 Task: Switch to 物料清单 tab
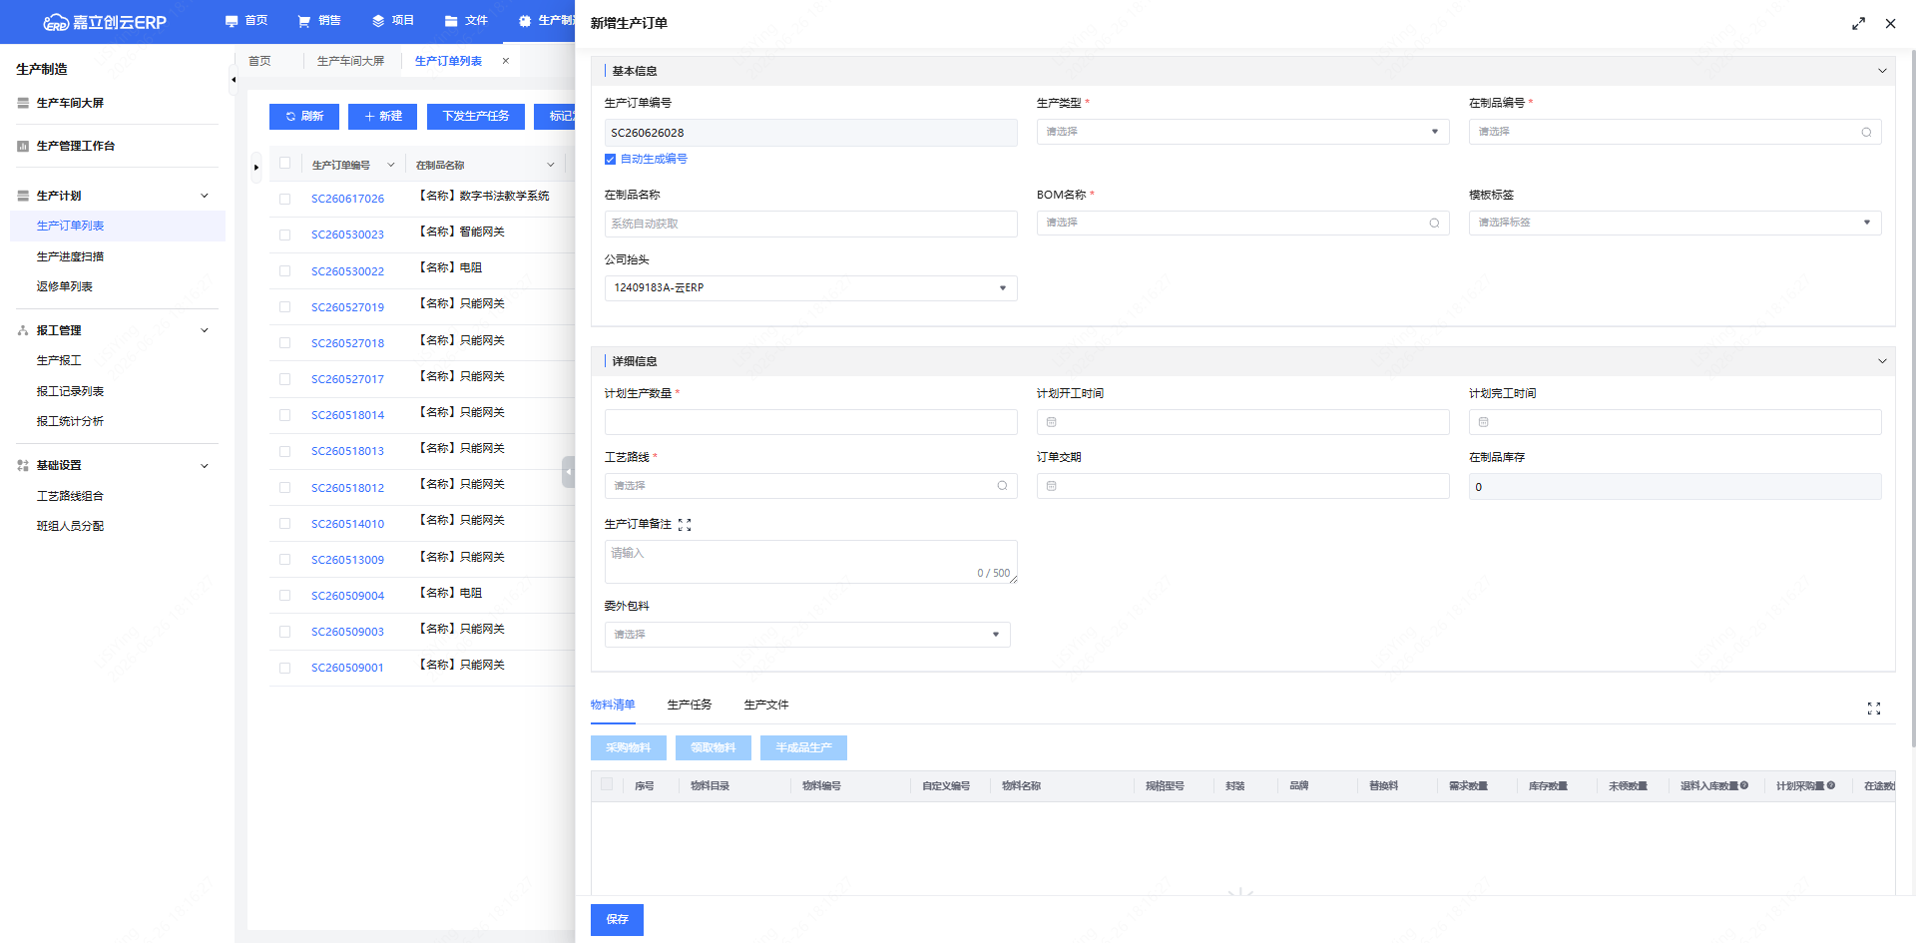613,705
